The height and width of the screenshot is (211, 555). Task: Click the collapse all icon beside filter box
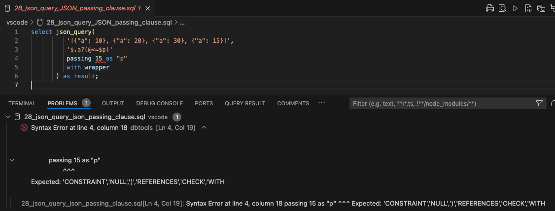[x=553, y=103]
